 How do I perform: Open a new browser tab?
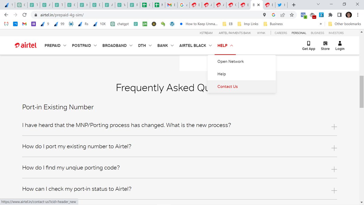[x=294, y=5]
